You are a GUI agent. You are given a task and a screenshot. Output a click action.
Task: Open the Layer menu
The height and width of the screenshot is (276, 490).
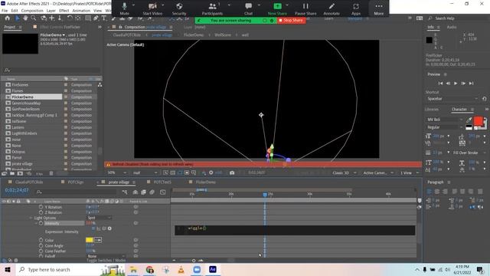coord(51,11)
